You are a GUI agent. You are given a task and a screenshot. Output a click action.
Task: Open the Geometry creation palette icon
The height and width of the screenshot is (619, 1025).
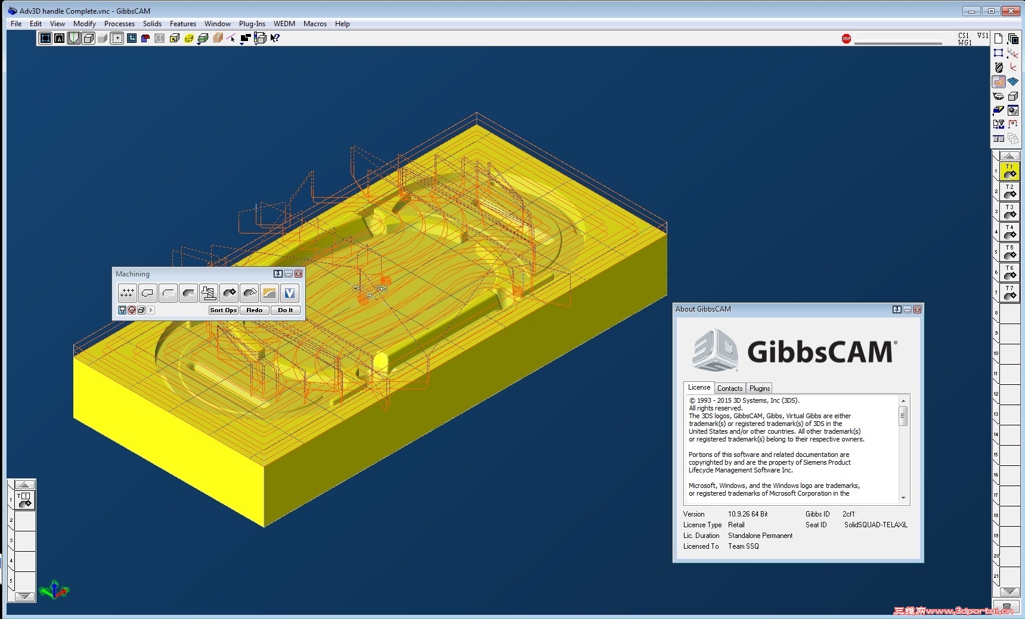point(999,53)
